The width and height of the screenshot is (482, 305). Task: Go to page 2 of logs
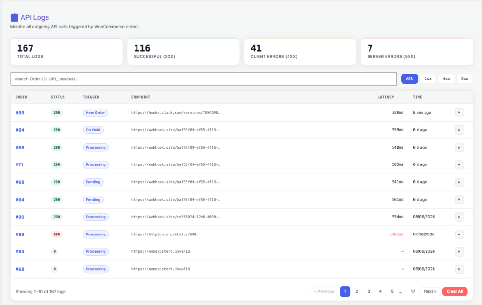357,291
